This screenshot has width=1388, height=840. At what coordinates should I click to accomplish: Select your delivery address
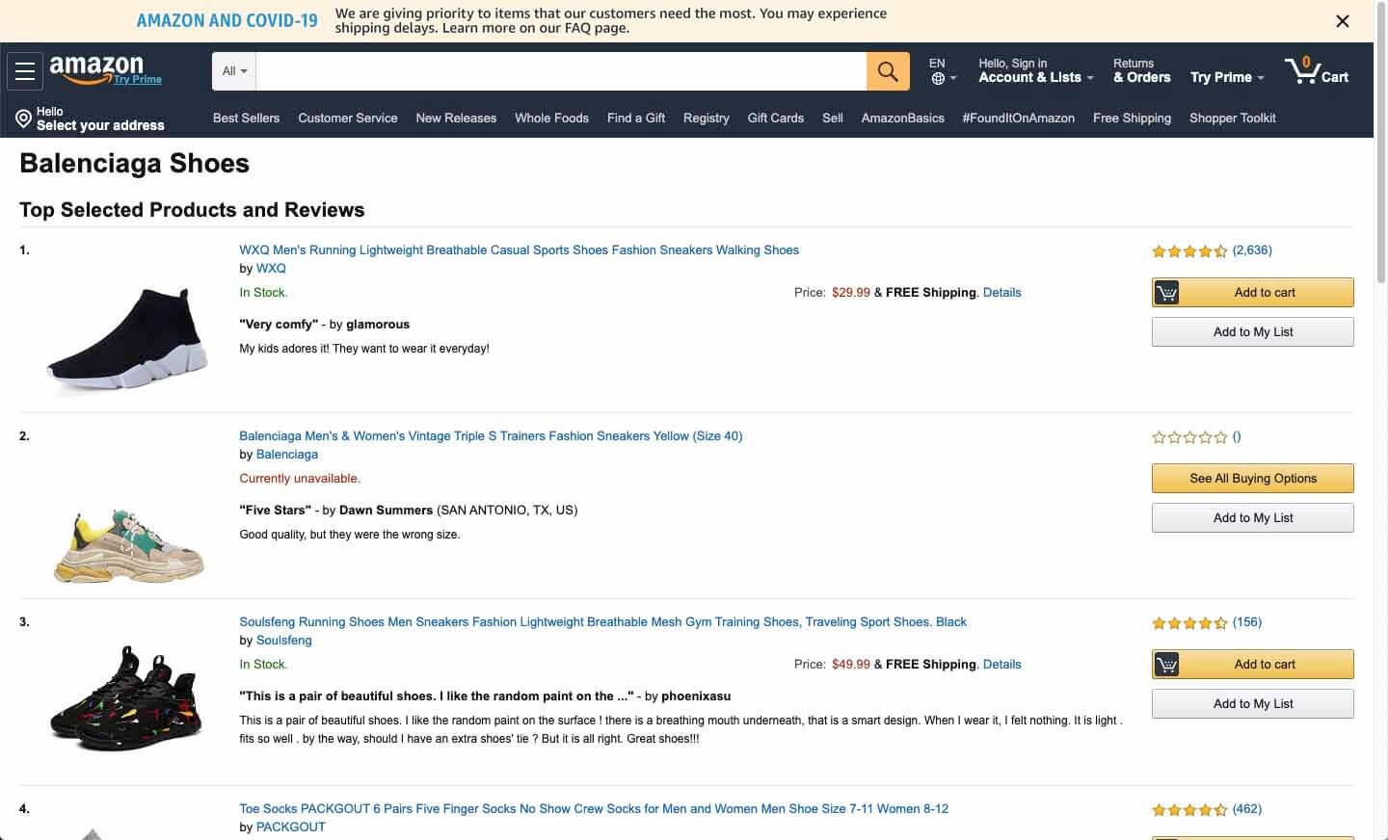click(91, 118)
